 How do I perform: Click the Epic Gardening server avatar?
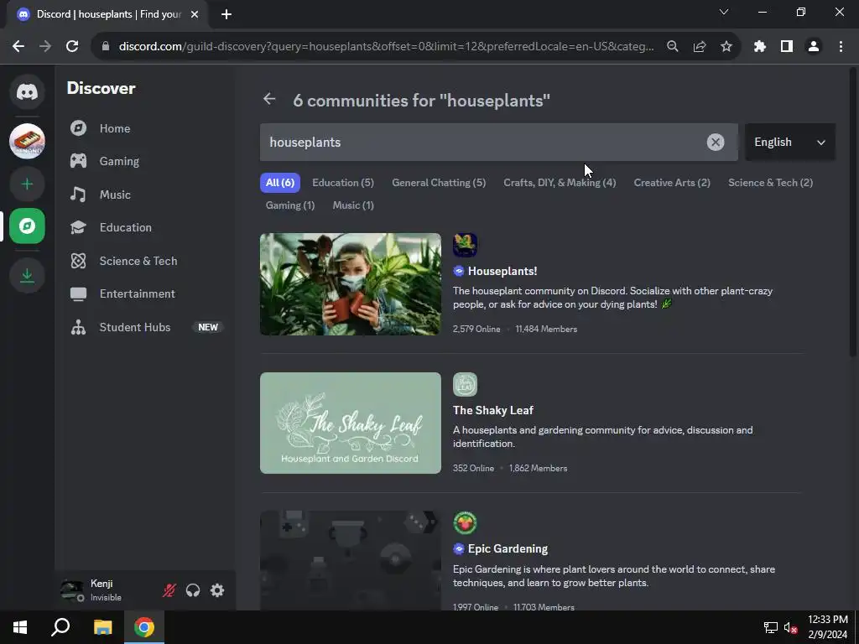click(465, 523)
